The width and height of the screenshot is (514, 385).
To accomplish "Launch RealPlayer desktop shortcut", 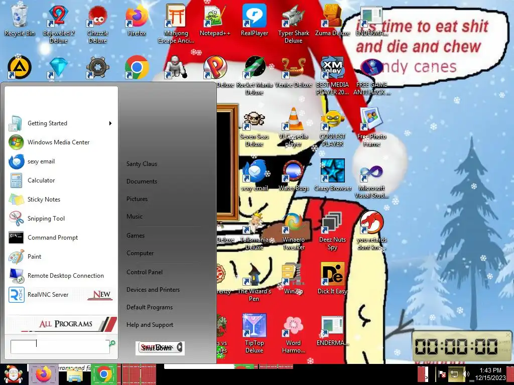I will pyautogui.click(x=254, y=20).
